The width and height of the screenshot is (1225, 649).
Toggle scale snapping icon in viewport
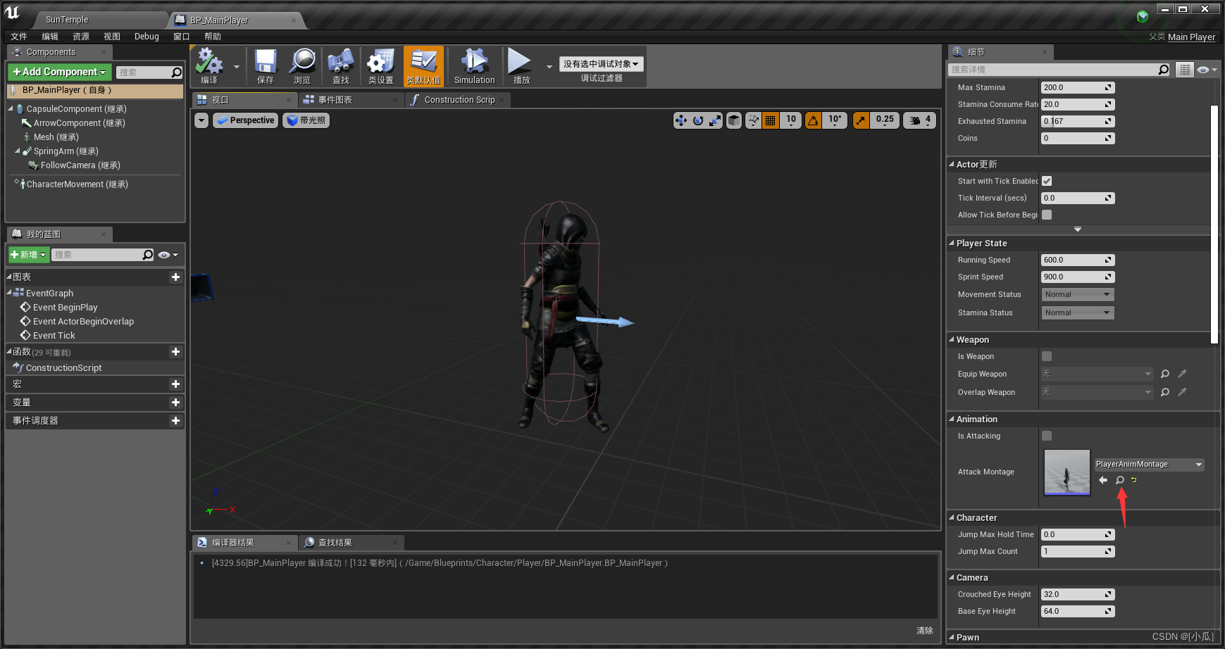coord(861,120)
